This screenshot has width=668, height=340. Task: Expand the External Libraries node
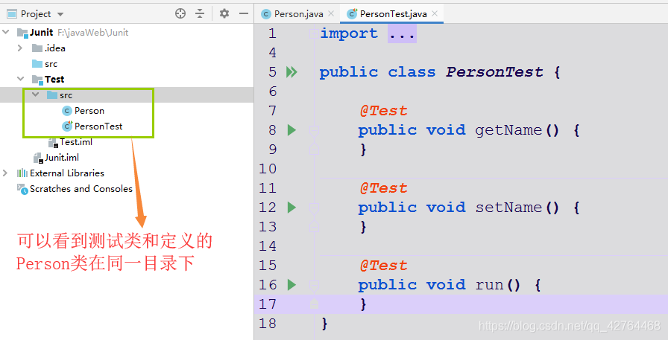tap(5, 173)
